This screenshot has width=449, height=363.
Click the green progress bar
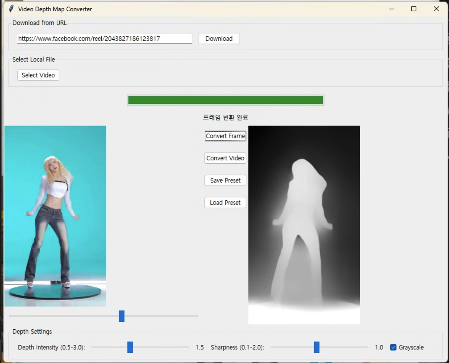click(225, 100)
